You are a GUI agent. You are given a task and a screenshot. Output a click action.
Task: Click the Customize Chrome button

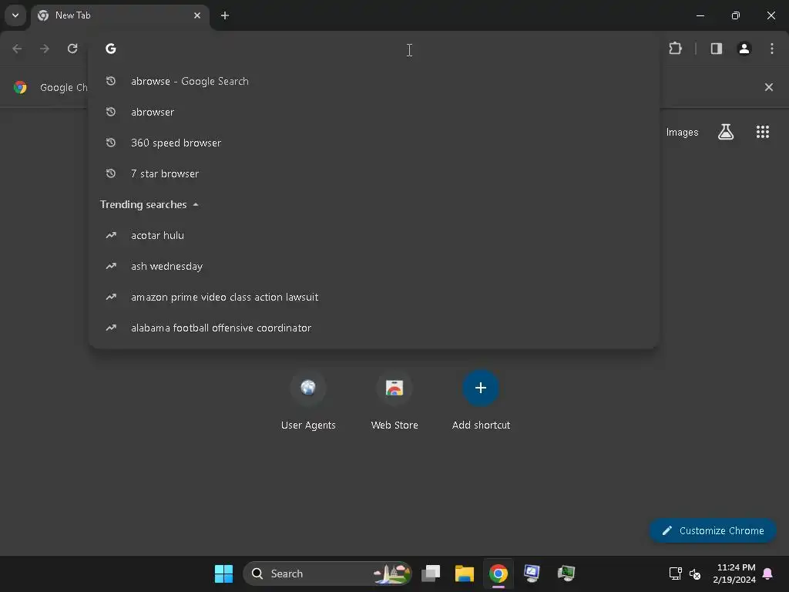click(x=712, y=530)
